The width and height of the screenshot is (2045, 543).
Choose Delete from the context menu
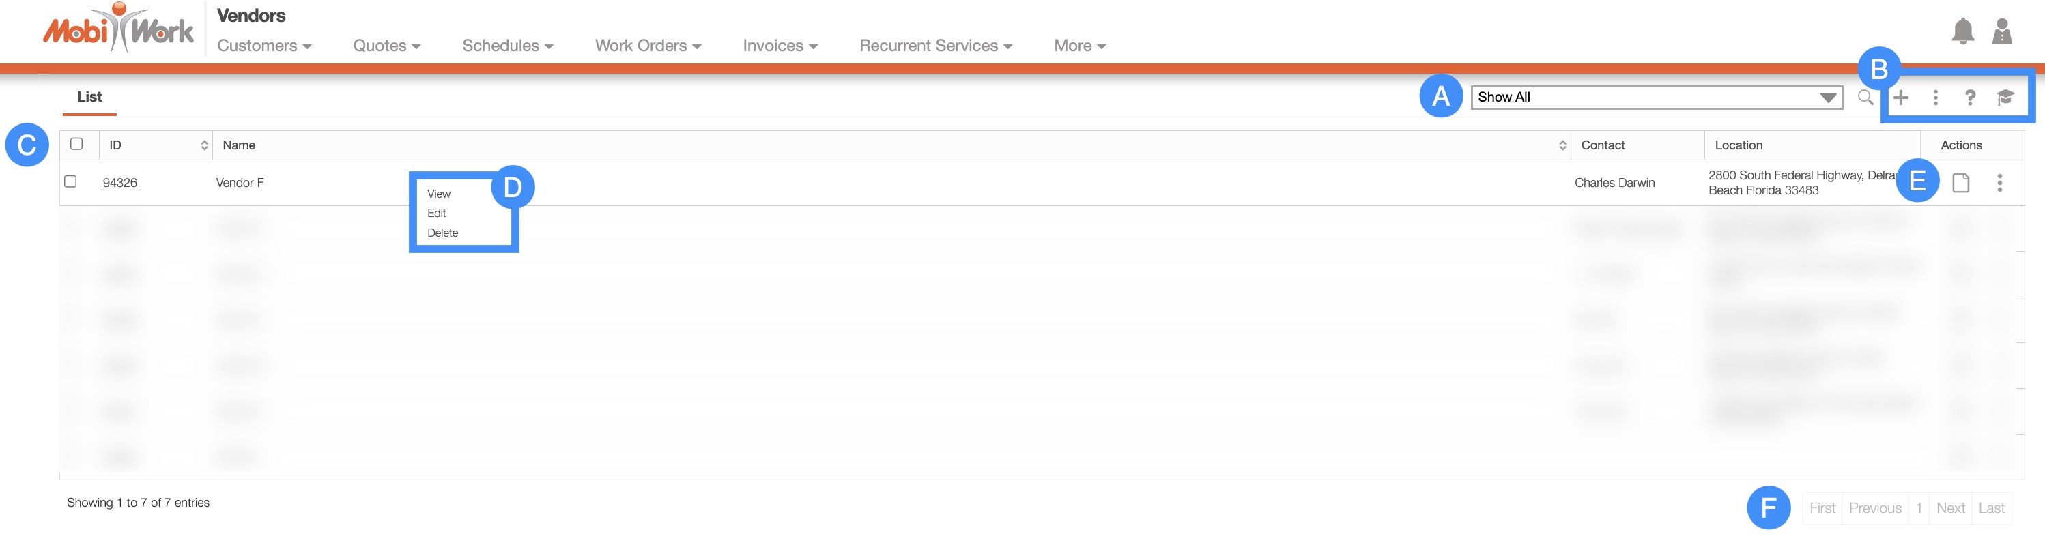click(x=442, y=233)
